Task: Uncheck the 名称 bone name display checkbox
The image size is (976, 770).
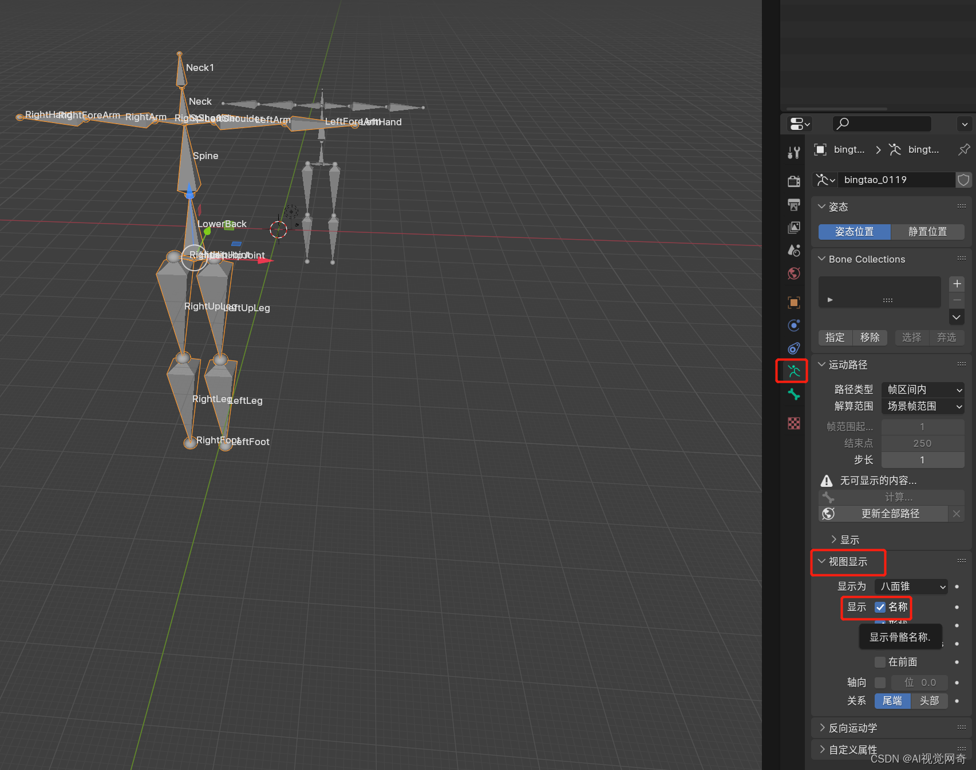Action: [x=880, y=607]
